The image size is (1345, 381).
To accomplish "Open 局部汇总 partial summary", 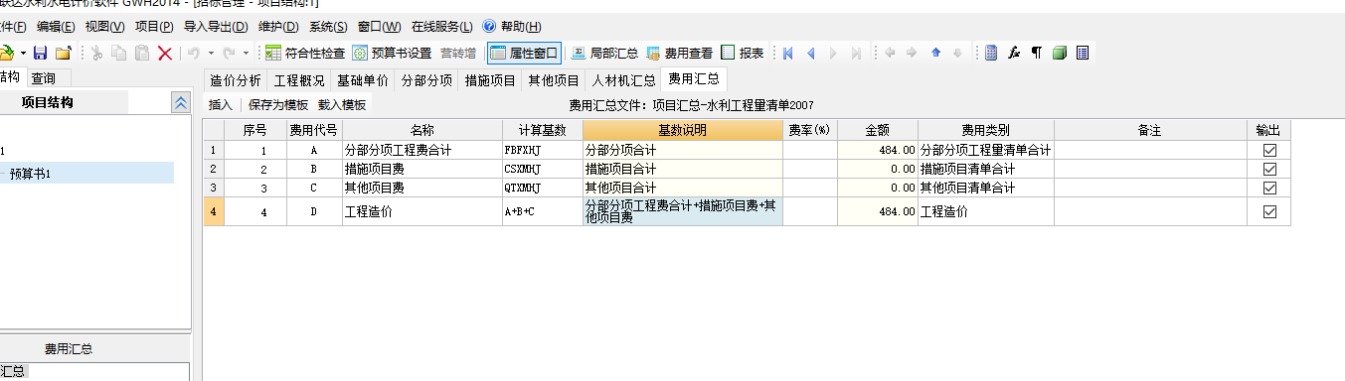I will (604, 53).
